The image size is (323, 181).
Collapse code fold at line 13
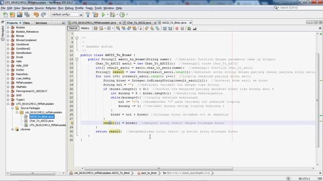point(77,59)
